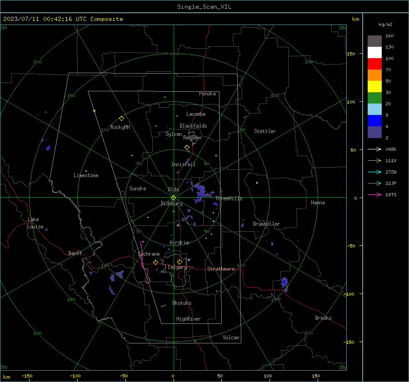This screenshot has height=382, width=409.
Task: Pick the bright blue 4-8 legend swatch
Action: tap(374, 121)
